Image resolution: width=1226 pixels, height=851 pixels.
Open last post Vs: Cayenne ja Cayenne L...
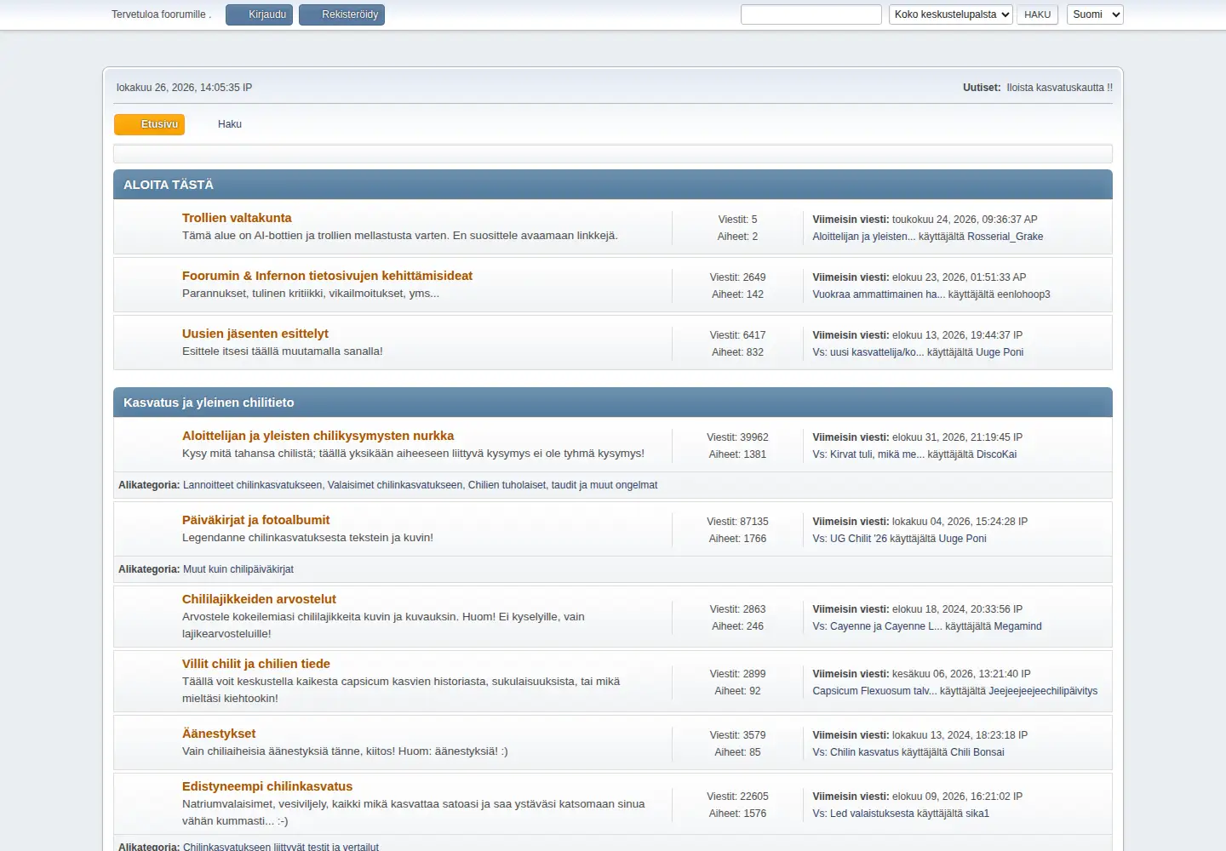coord(877,626)
